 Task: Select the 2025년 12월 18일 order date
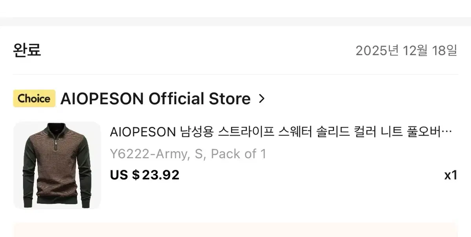(406, 51)
